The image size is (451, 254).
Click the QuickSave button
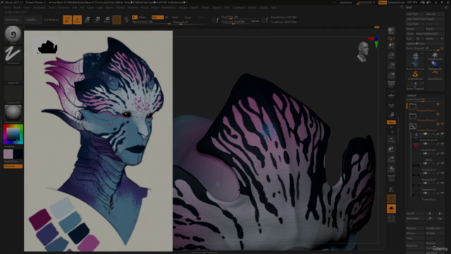click(345, 3)
